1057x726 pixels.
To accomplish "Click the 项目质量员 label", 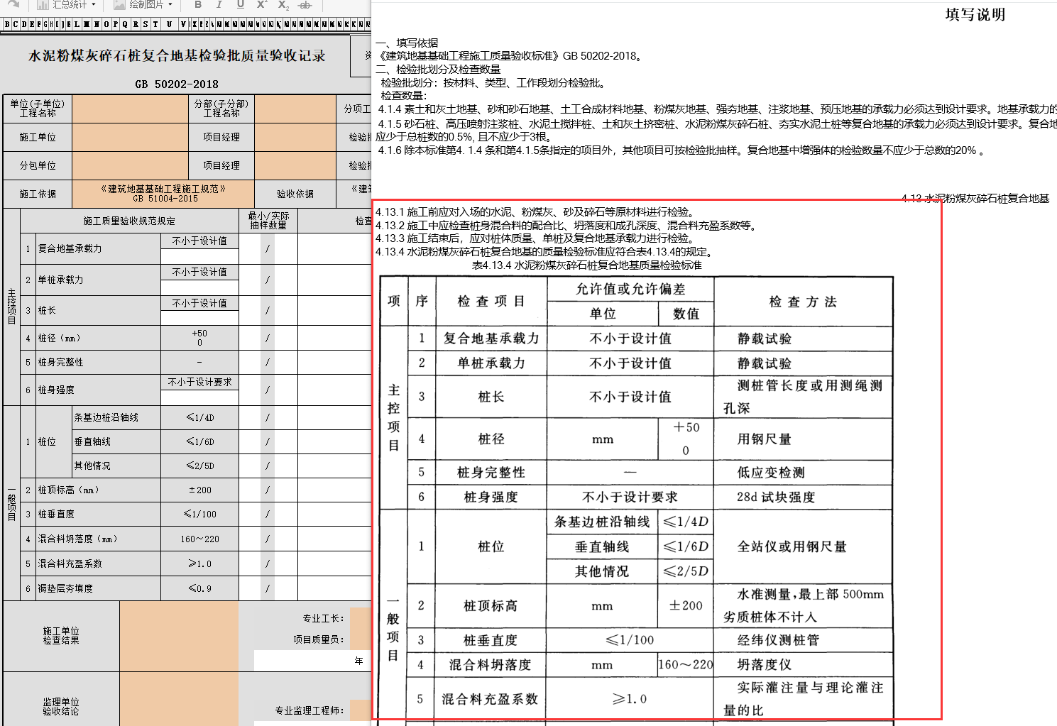I will point(319,639).
